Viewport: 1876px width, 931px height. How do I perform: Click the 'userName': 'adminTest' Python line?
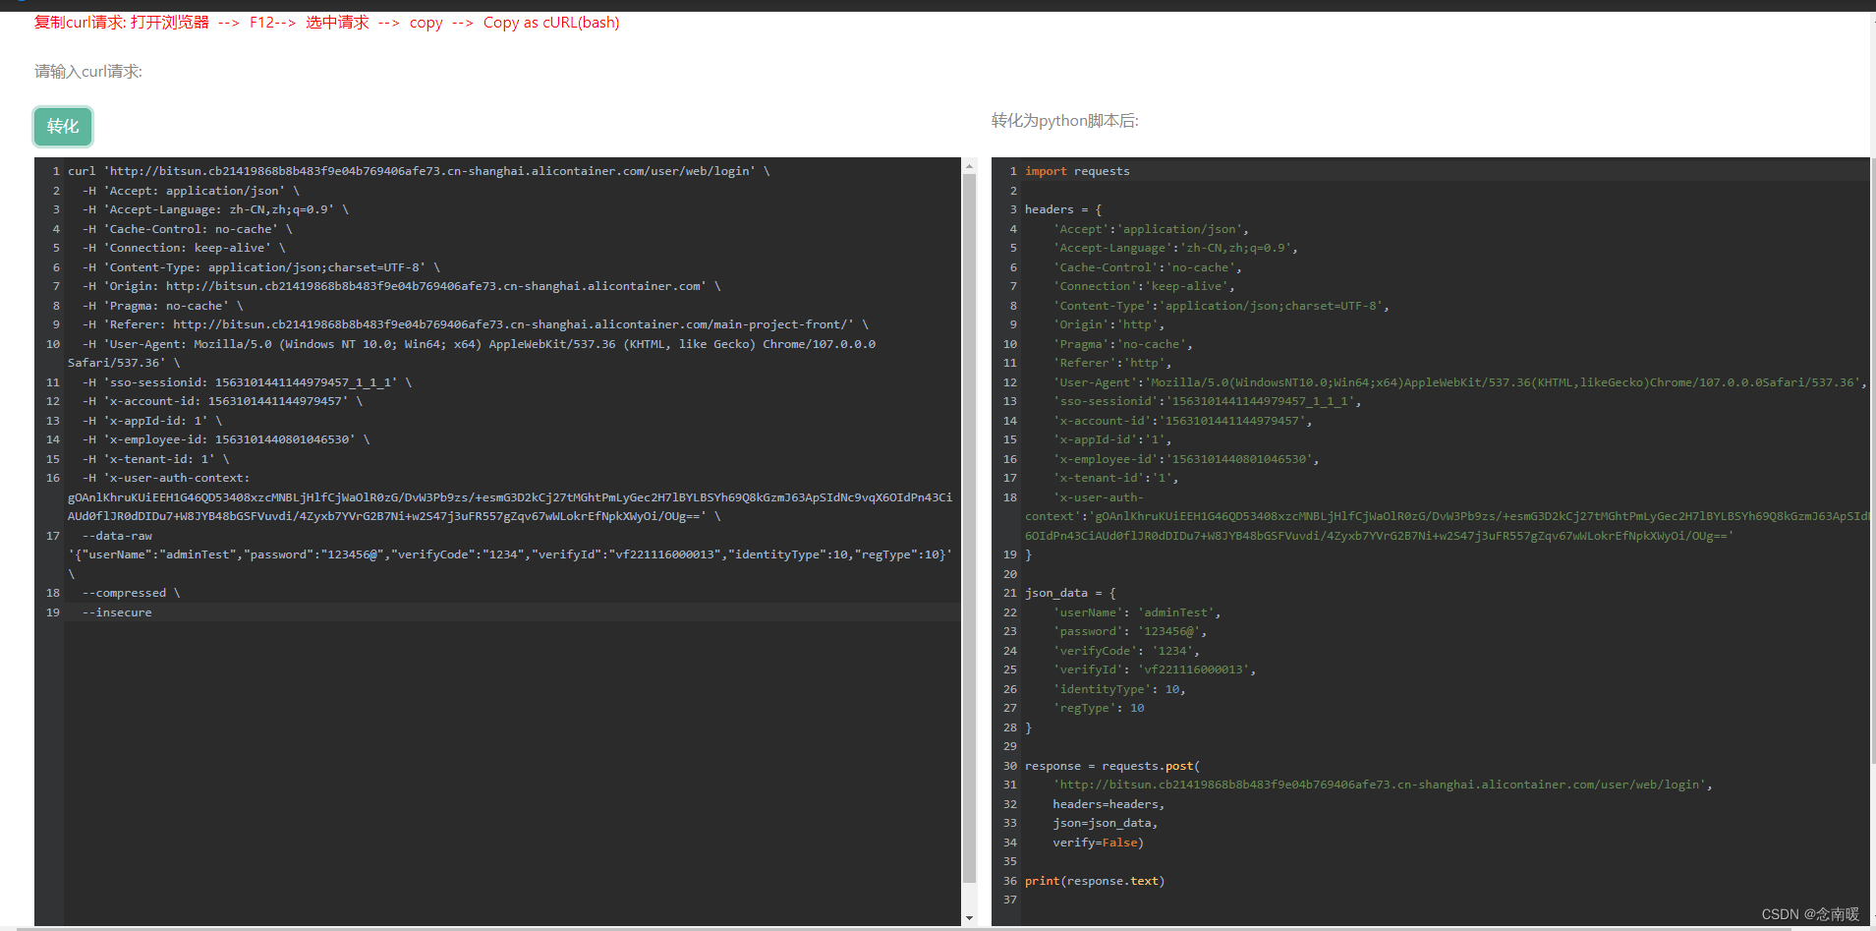1136,612
